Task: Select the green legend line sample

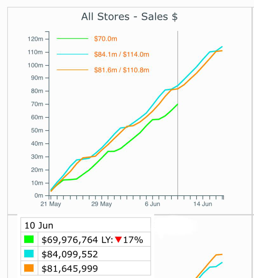Action: tap(72, 39)
